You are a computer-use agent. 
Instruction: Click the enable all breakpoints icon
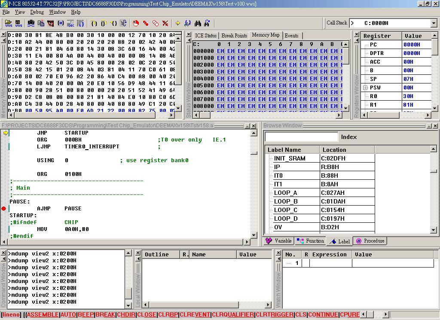pyautogui.click(x=146, y=23)
